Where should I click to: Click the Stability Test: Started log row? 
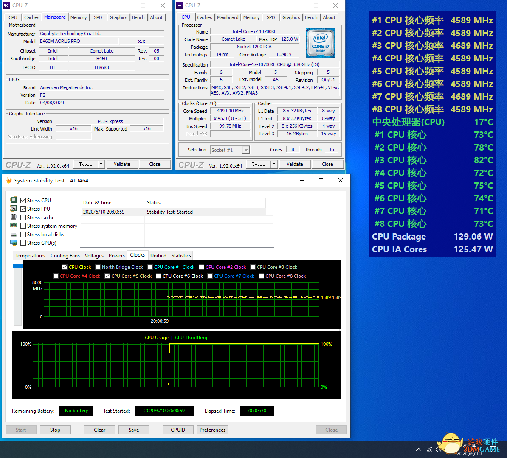click(173, 212)
